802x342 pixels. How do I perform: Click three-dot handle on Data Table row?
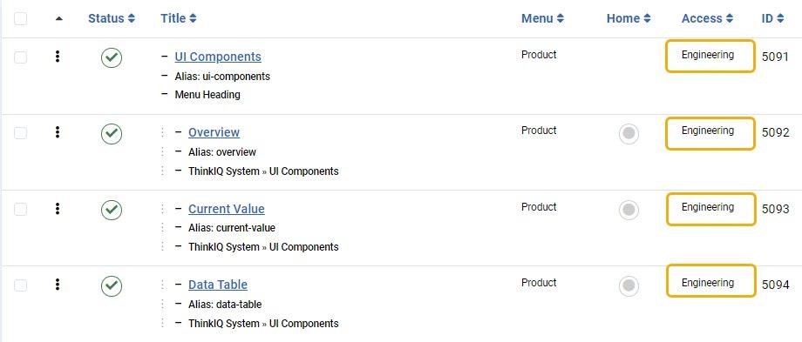(58, 285)
